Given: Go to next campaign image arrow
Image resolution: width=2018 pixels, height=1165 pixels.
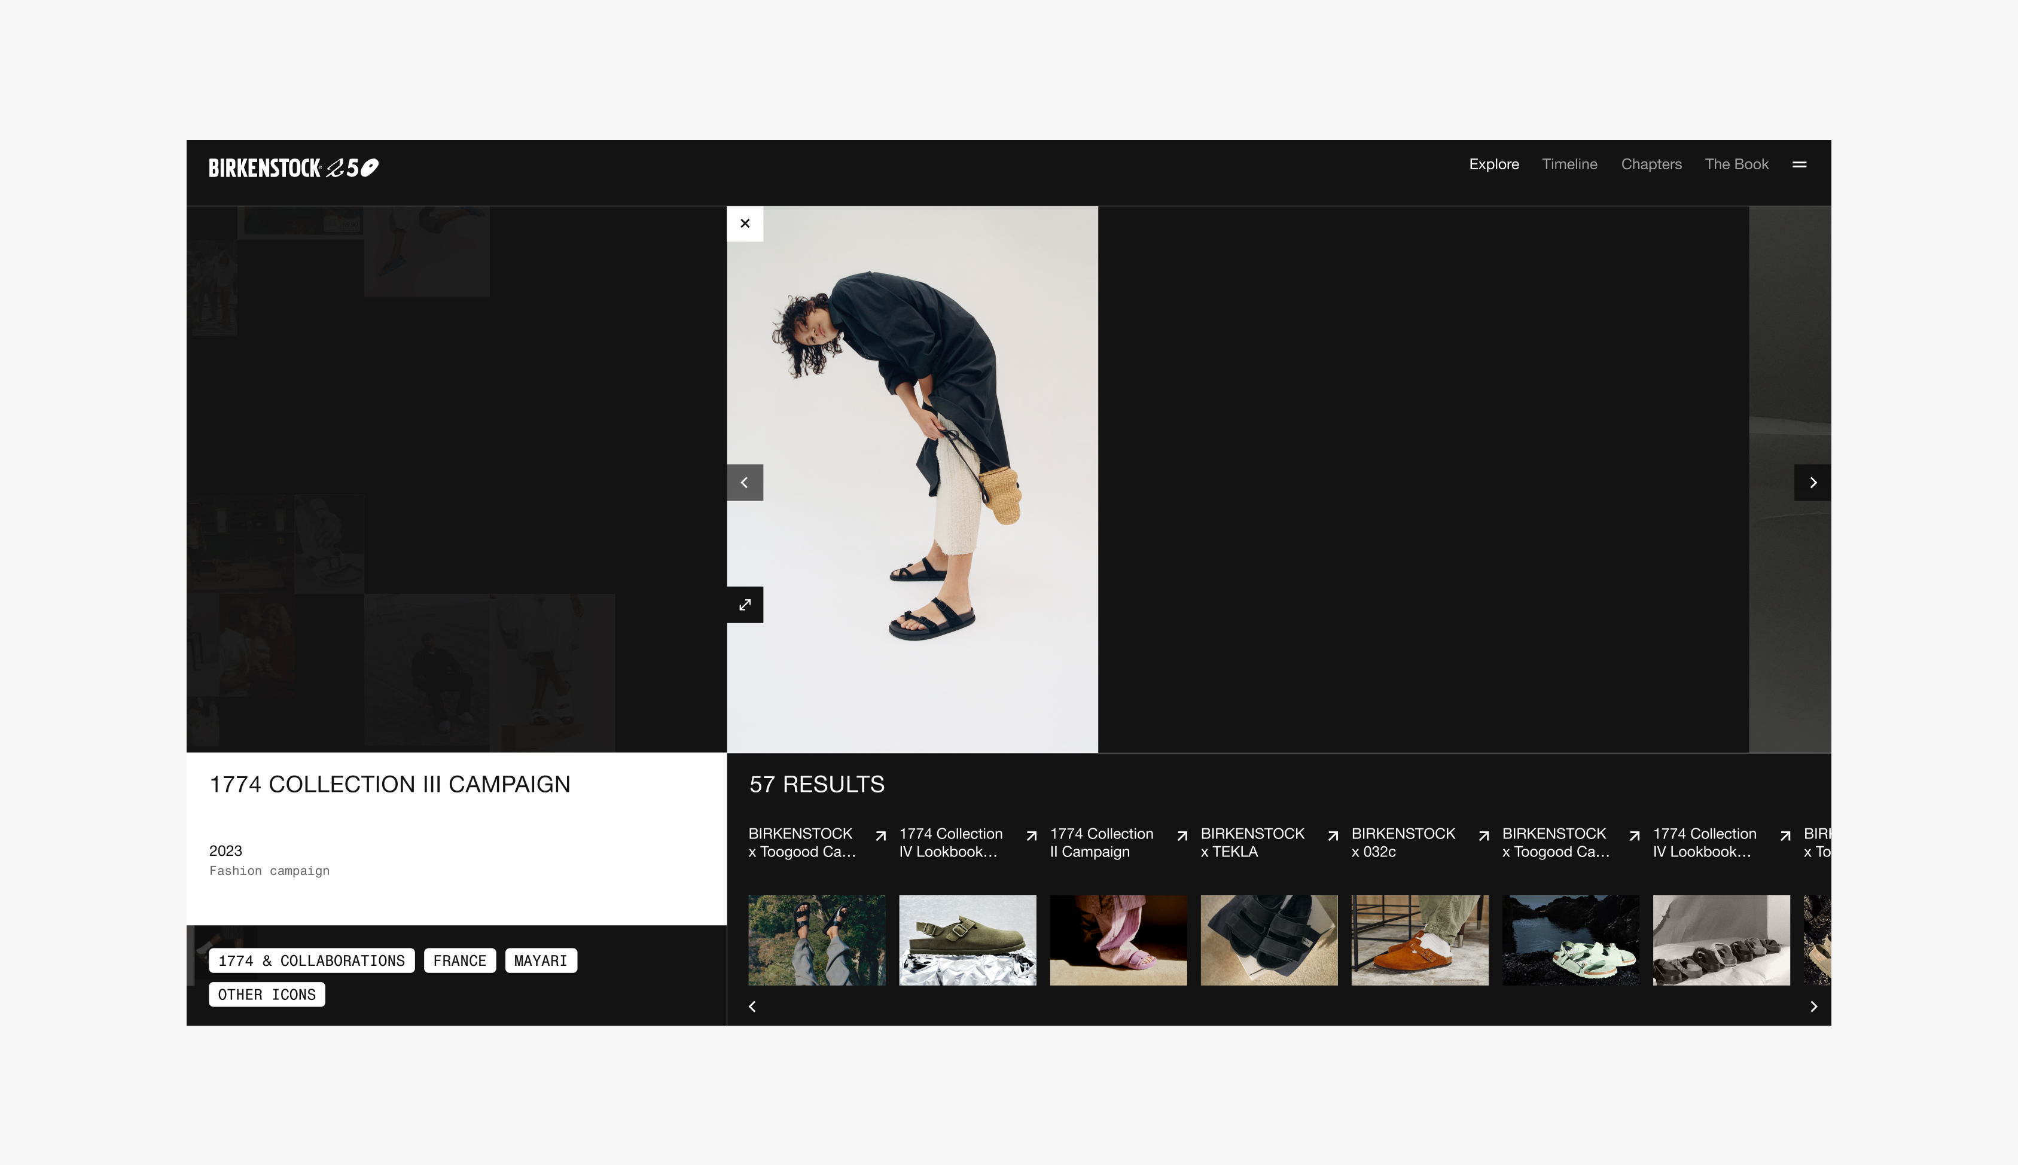Looking at the screenshot, I should 1812,483.
